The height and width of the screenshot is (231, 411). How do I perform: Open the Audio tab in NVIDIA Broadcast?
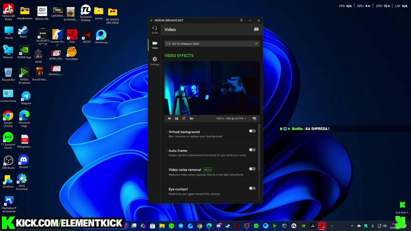(x=155, y=30)
